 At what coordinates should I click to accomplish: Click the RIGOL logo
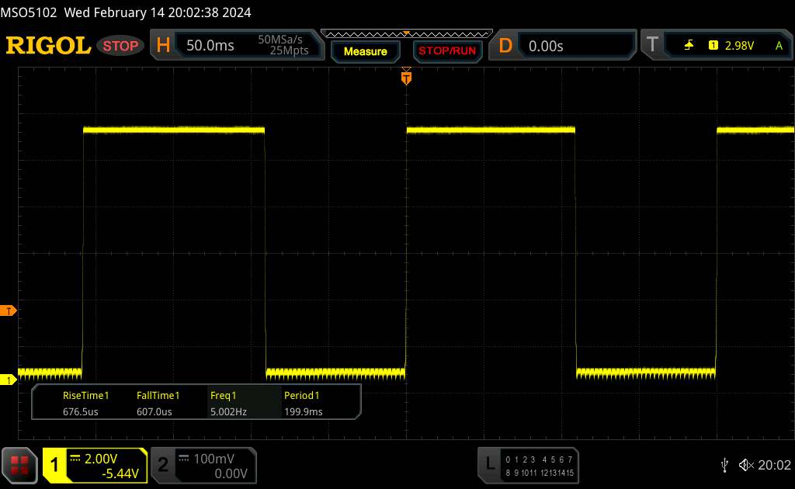(48, 45)
